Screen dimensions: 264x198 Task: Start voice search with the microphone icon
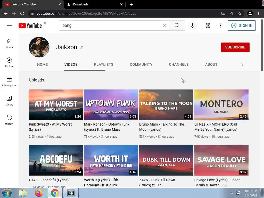tap(192, 26)
